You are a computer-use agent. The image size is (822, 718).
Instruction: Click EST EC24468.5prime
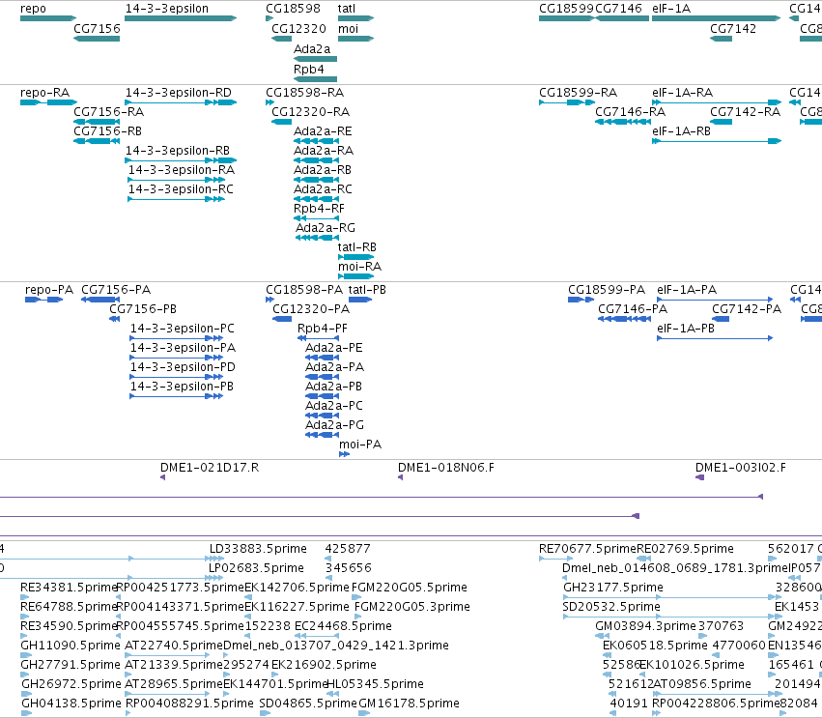coord(343,625)
